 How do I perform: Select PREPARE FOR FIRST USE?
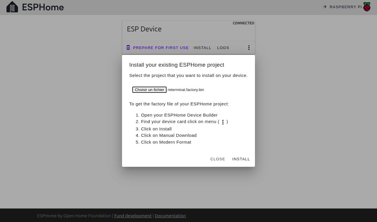161,48
